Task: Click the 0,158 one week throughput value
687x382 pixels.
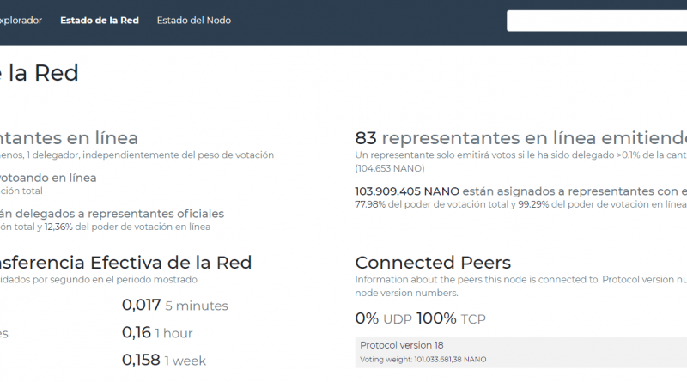Action: point(141,361)
